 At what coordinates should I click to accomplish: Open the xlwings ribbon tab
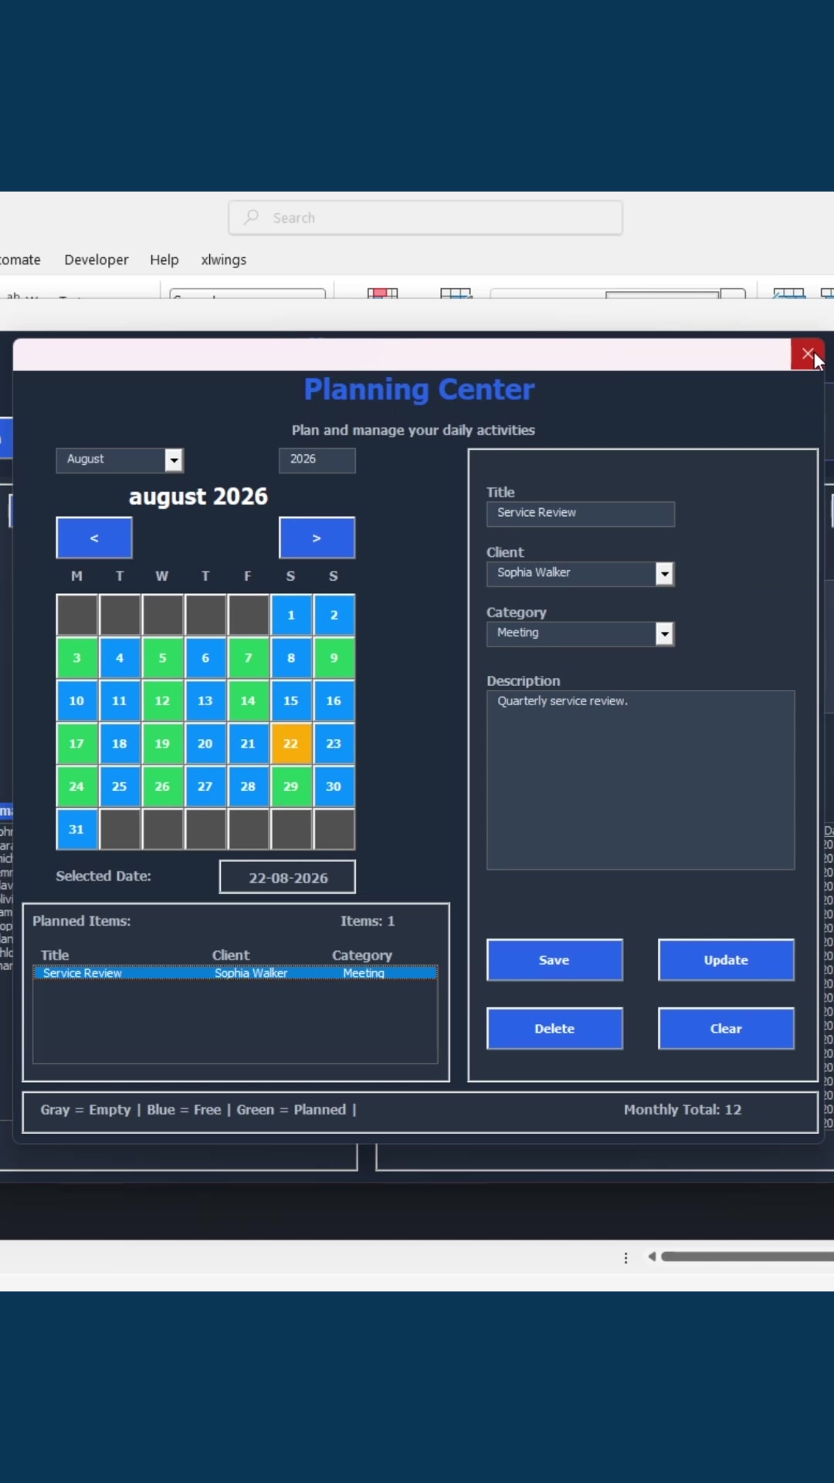pyautogui.click(x=224, y=260)
